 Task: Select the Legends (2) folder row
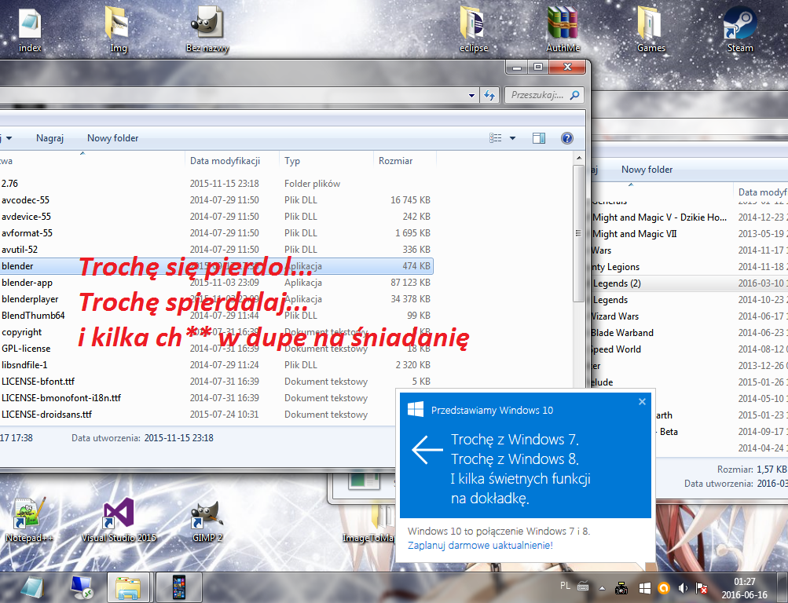tap(690, 283)
